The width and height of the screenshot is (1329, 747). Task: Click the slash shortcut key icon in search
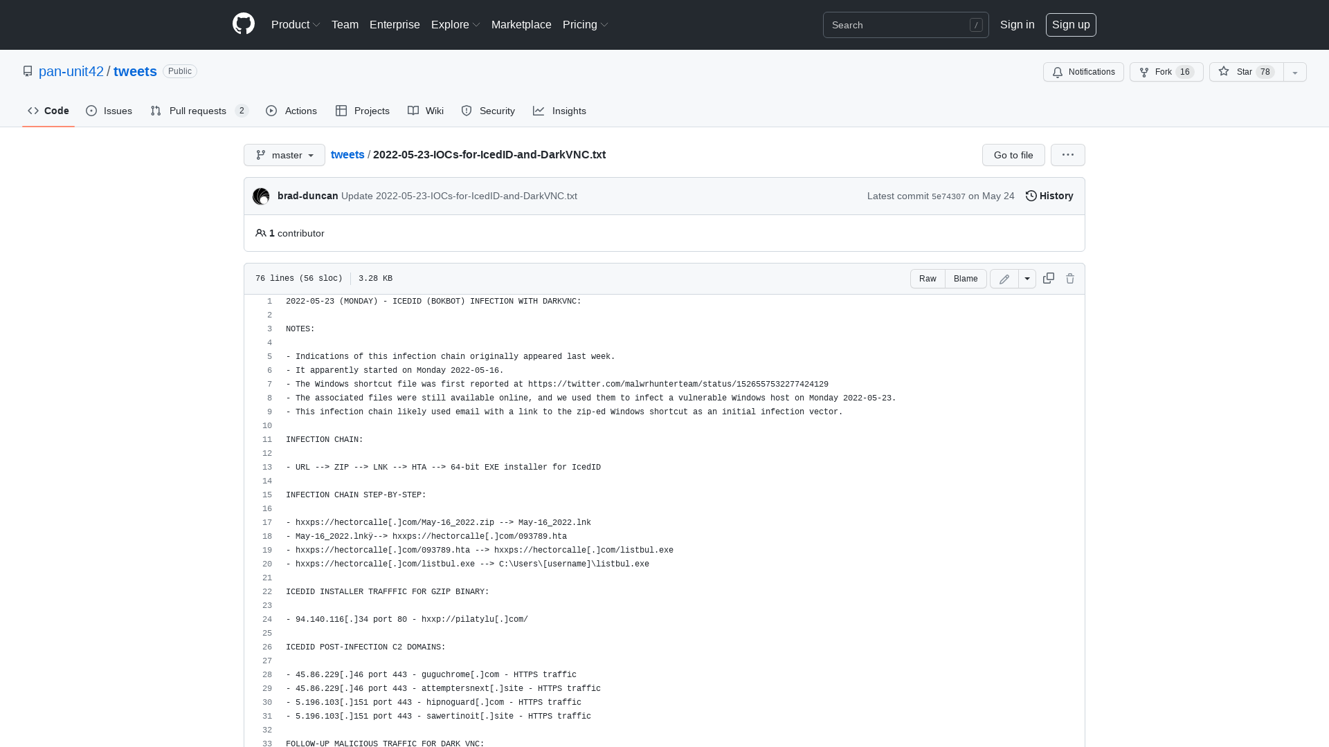point(976,25)
